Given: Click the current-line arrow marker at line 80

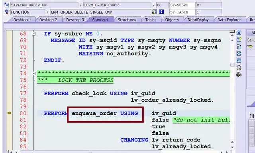Looking at the screenshot, I should click(x=9, y=113).
